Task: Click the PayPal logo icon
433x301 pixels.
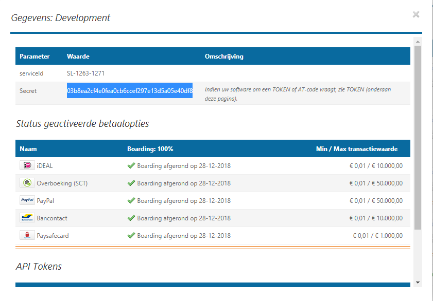Action: point(27,201)
